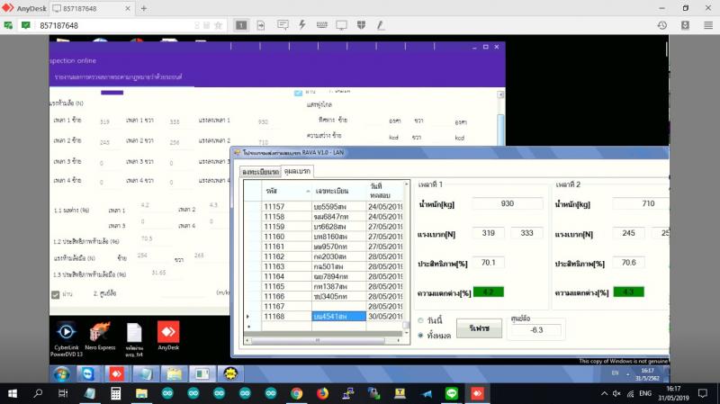720x404 pixels.
Task: Click table horizontal scrollbar left arrow
Action: (248, 341)
